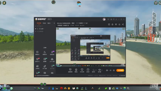Viewport: 161px width, 91px height.
Task: Open the 多人连麦 multi-user link tool
Action: 45,67
